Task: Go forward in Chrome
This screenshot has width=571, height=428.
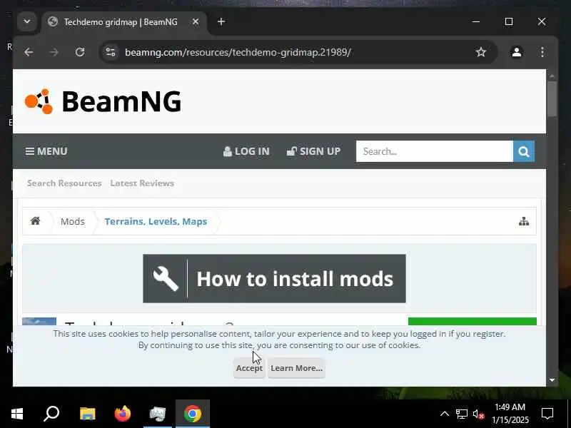Action: pos(54,52)
